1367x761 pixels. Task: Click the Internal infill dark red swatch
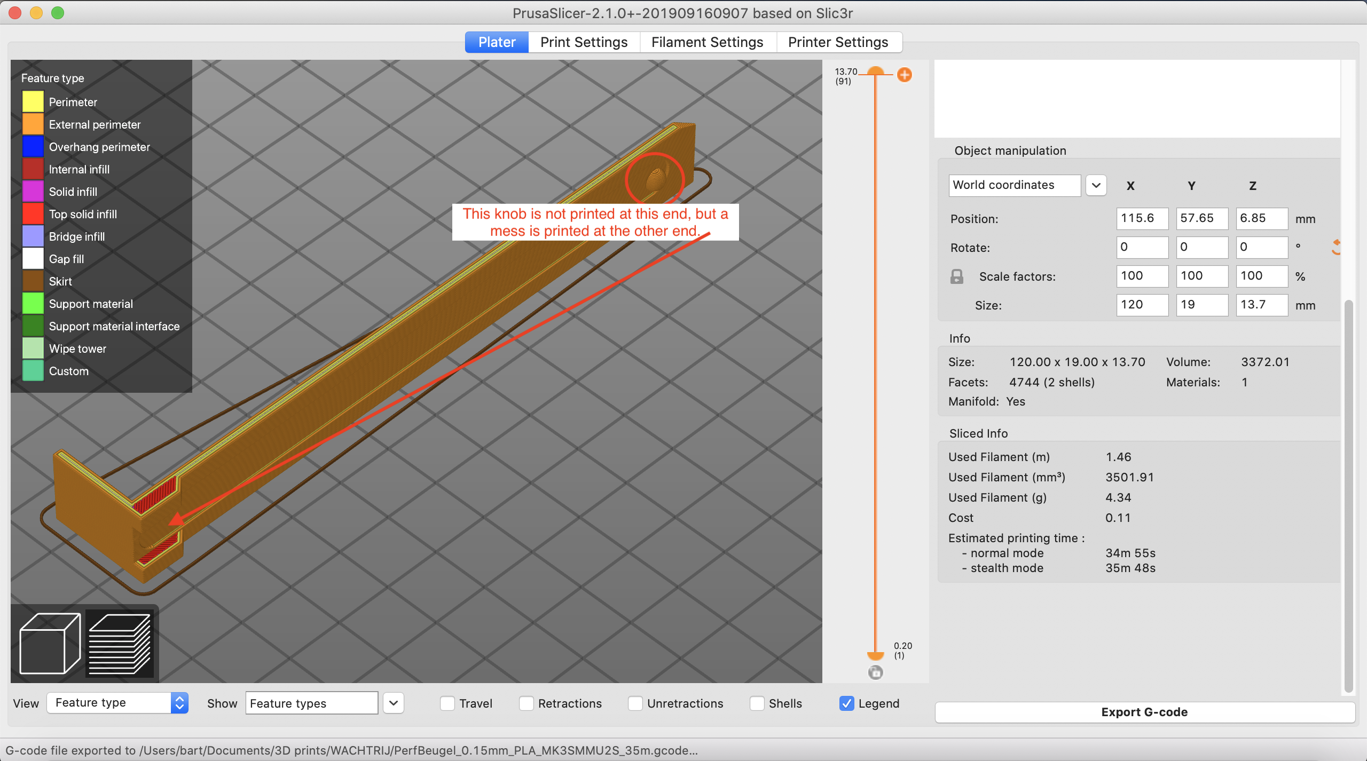[x=33, y=169]
